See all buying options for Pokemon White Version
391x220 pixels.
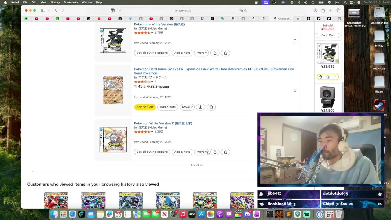[152, 53]
